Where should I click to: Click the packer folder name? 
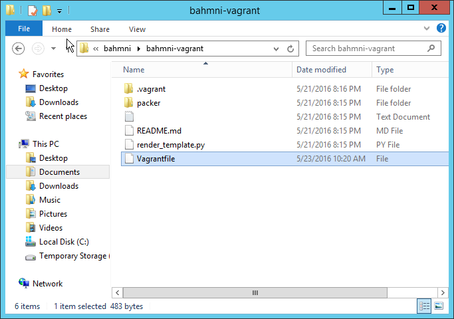coord(148,103)
